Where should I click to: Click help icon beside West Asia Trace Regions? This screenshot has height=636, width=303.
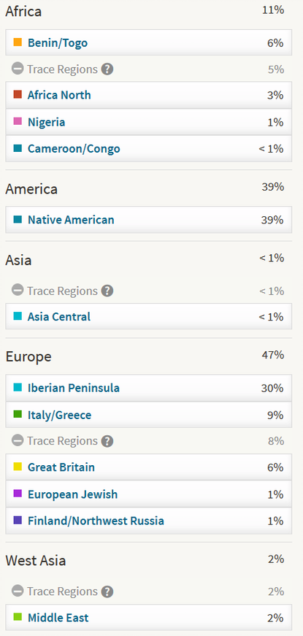click(107, 591)
